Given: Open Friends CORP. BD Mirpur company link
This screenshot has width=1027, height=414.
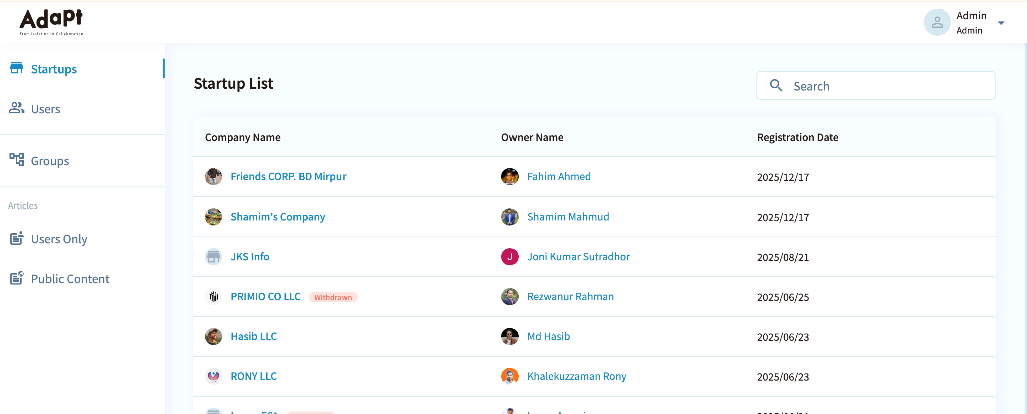Looking at the screenshot, I should pyautogui.click(x=288, y=176).
